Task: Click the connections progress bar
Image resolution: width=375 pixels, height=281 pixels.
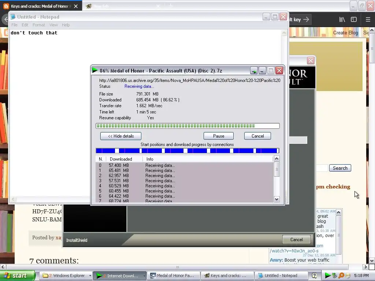Action: click(x=187, y=150)
